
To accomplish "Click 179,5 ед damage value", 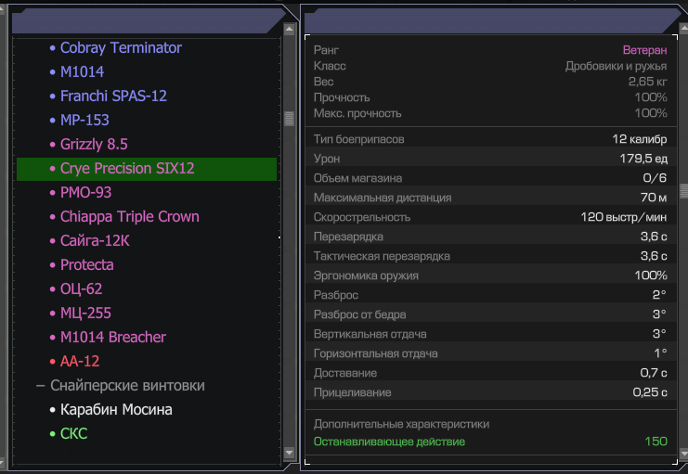I will pos(643,159).
